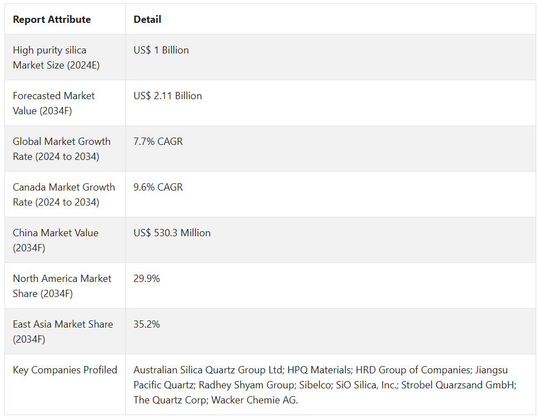The image size is (539, 419).
Task: Click the Detail column header
Action: pos(147,20)
